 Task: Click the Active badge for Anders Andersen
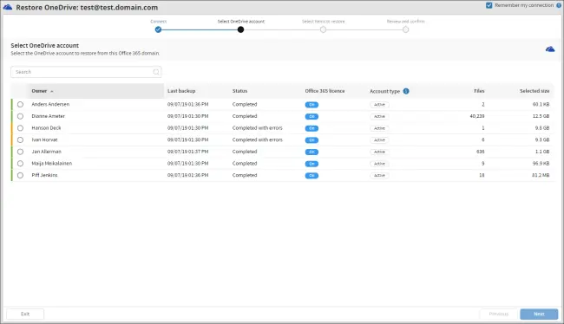tap(379, 105)
